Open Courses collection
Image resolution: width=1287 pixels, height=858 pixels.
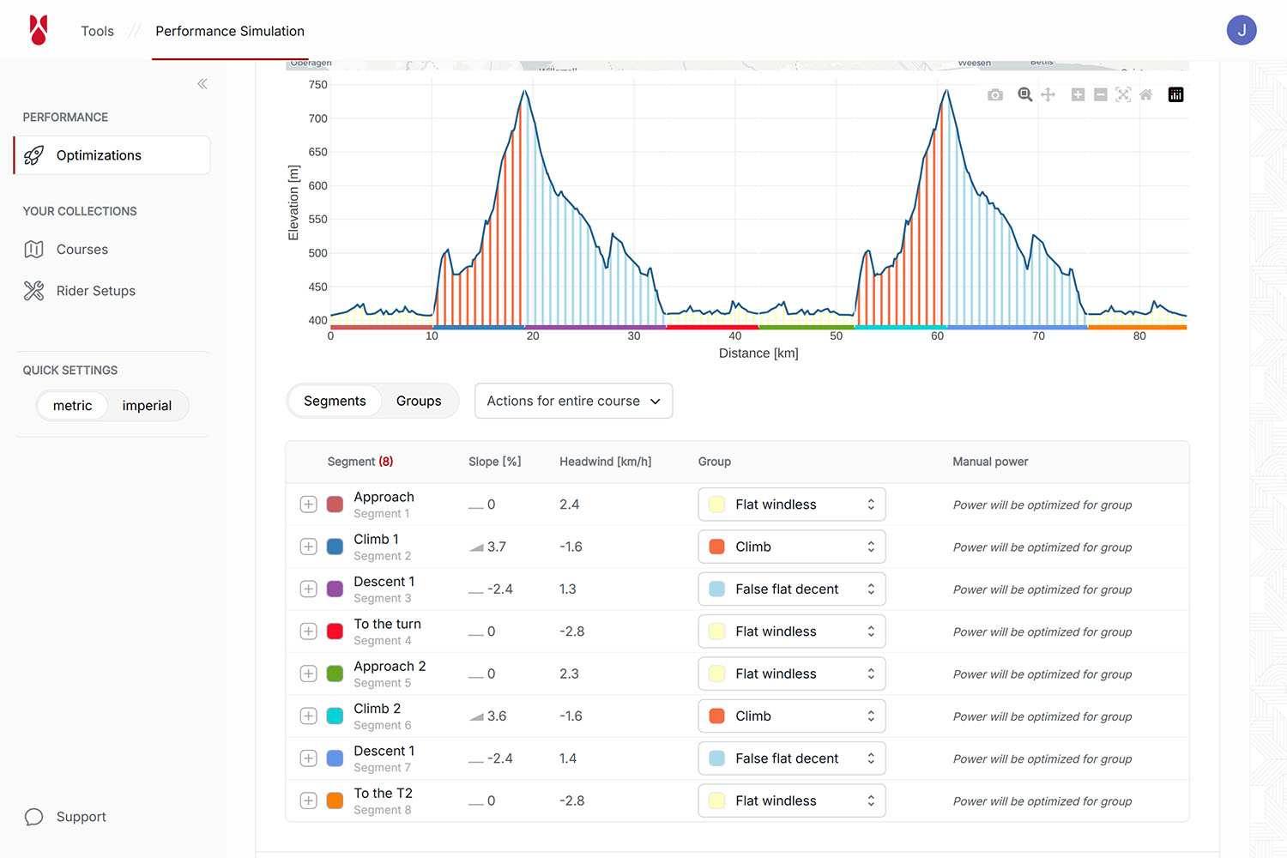pos(82,250)
